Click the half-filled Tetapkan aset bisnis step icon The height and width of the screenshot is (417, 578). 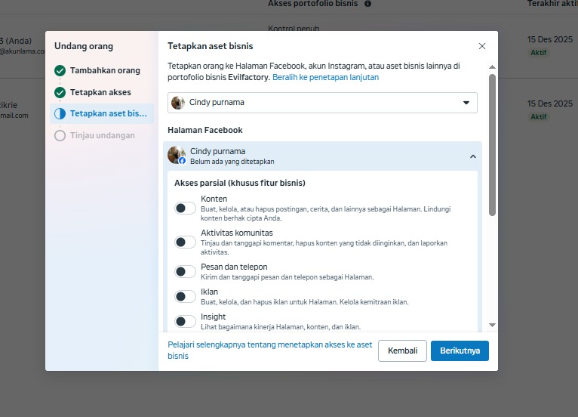(60, 114)
